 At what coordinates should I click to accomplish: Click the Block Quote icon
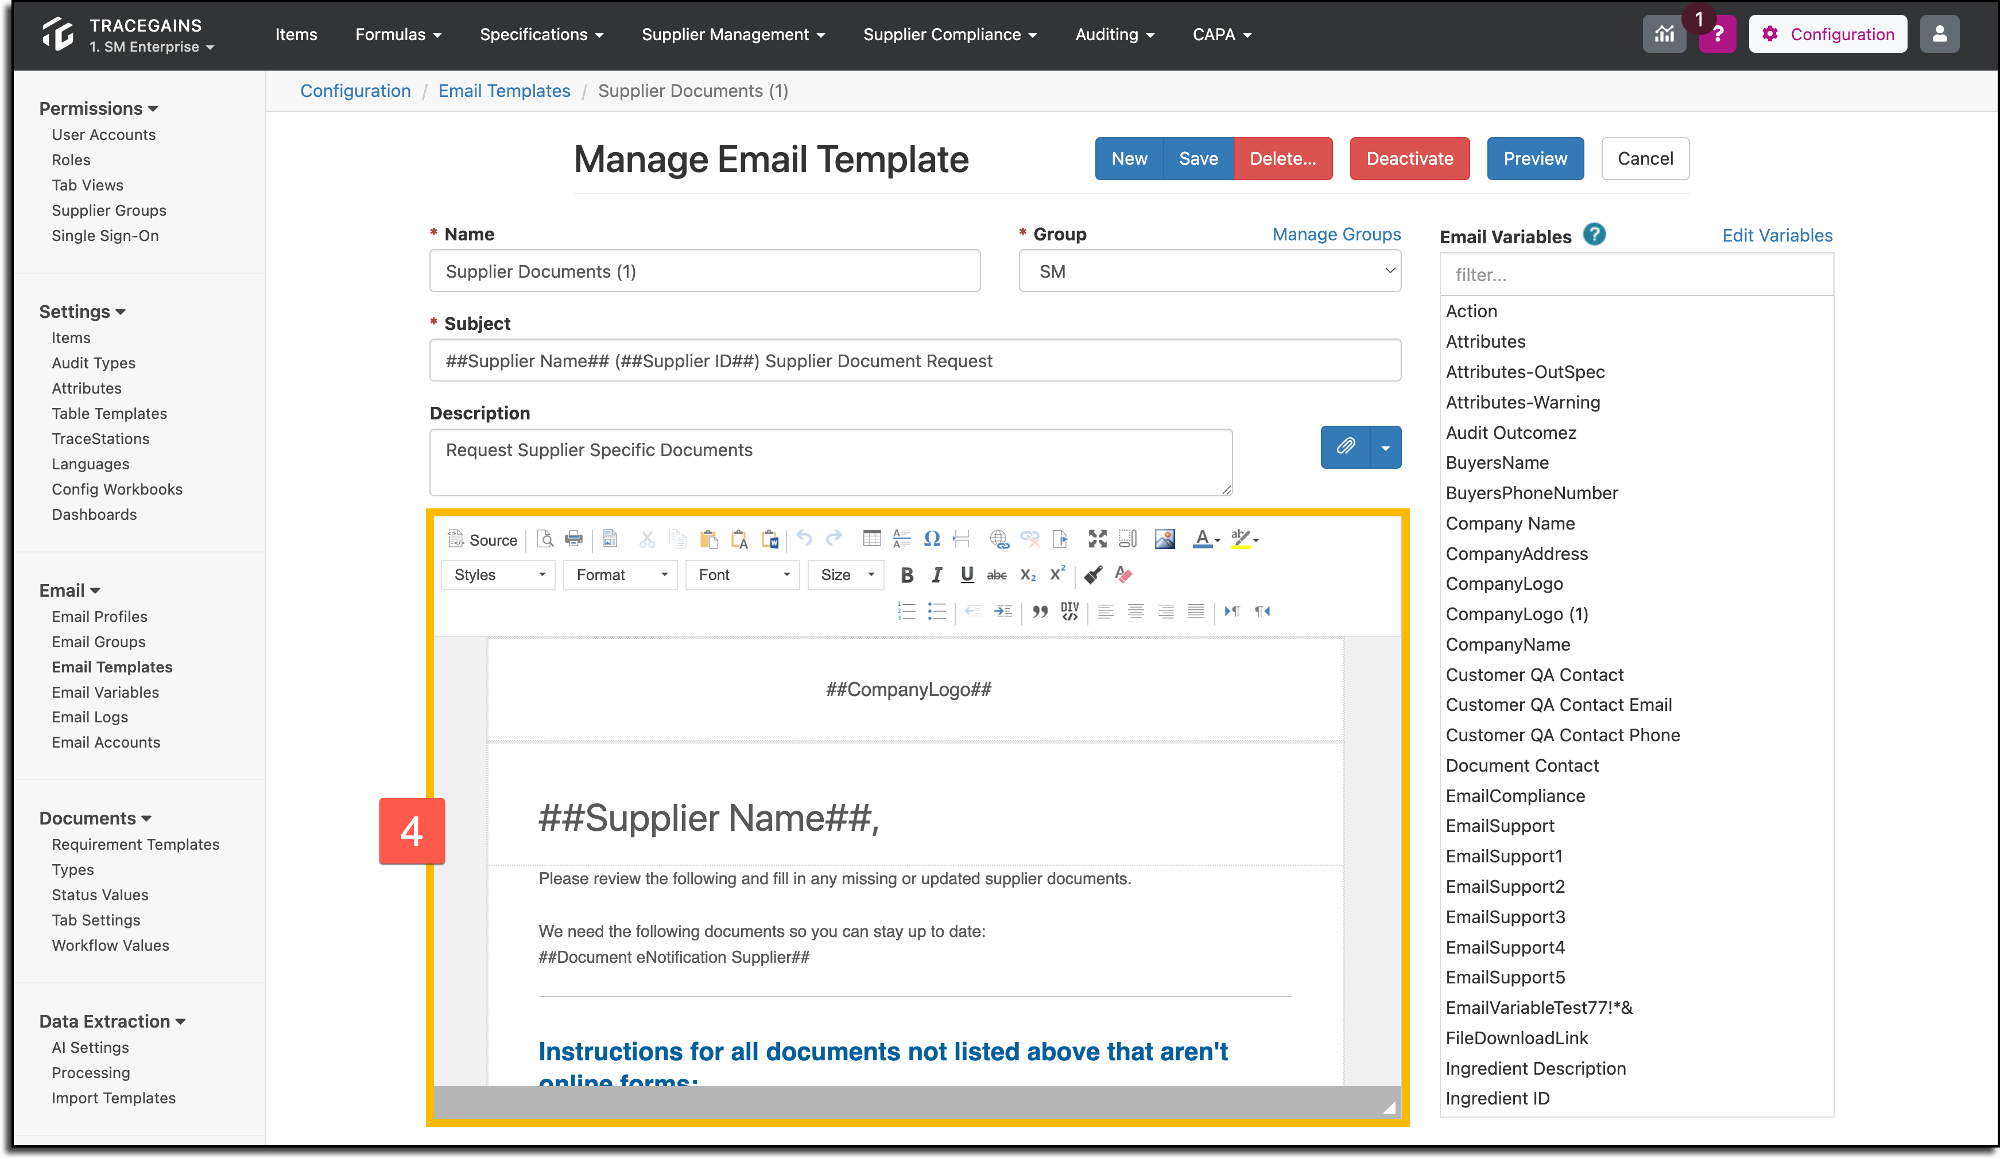[x=1040, y=611]
